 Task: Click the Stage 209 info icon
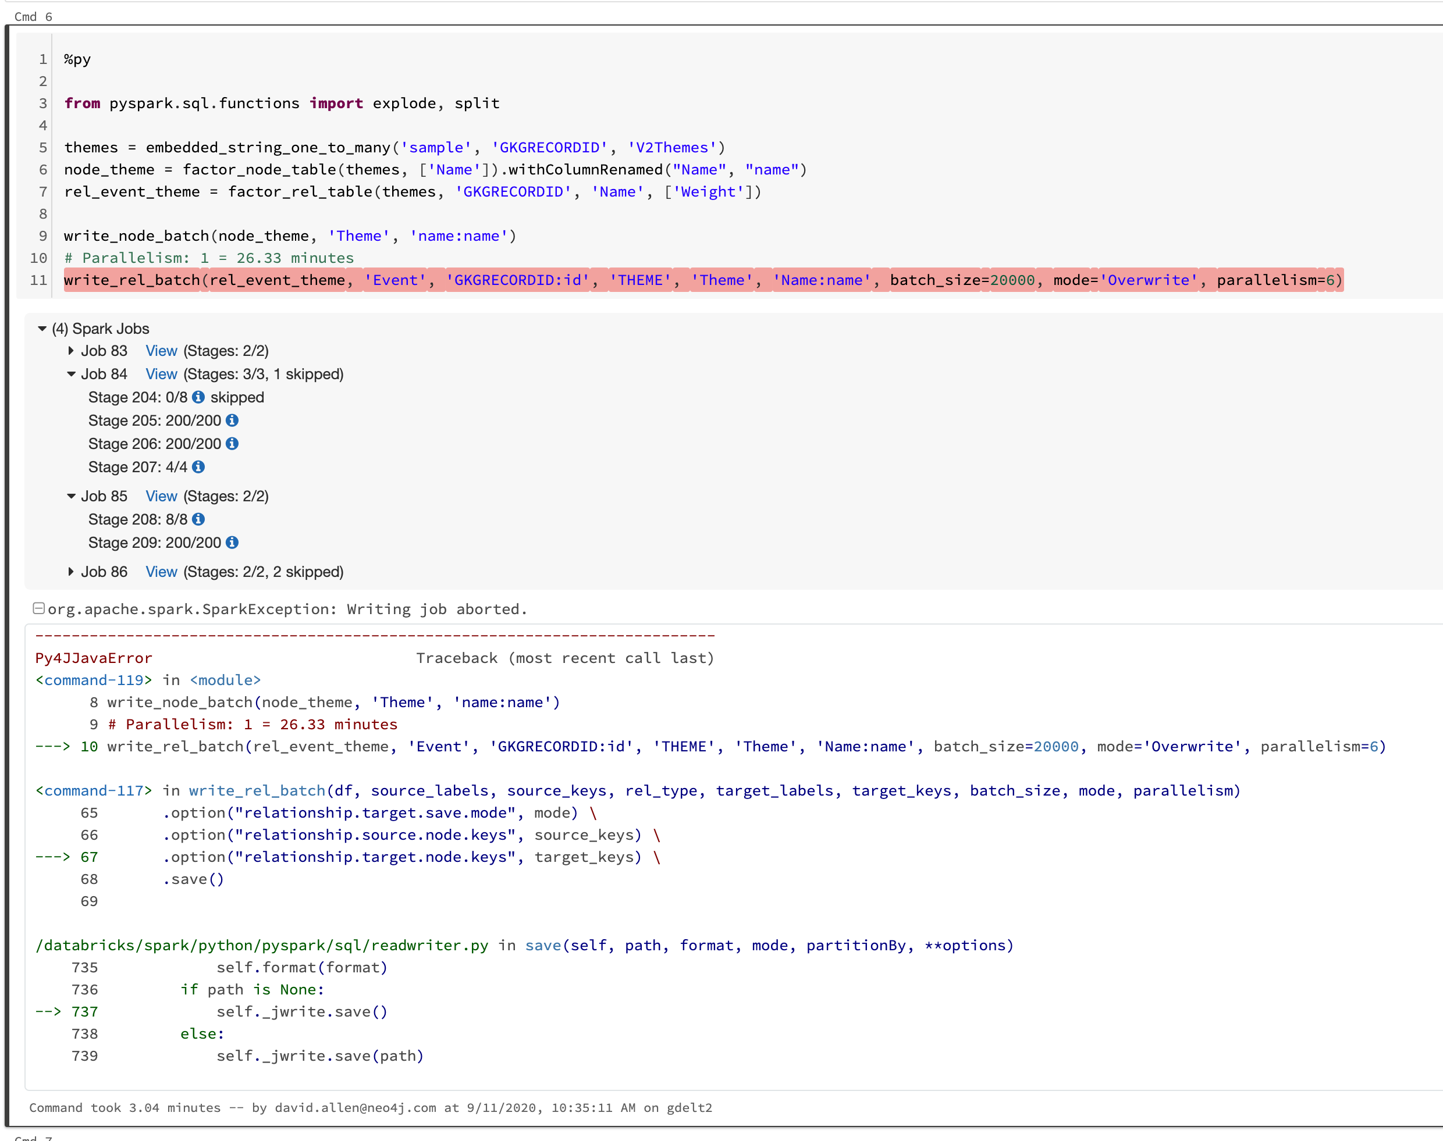(232, 543)
